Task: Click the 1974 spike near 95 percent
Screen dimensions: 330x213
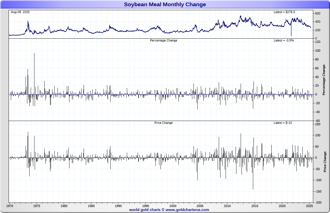Action: click(x=34, y=74)
